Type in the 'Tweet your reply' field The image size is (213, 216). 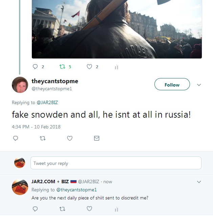coord(116,163)
